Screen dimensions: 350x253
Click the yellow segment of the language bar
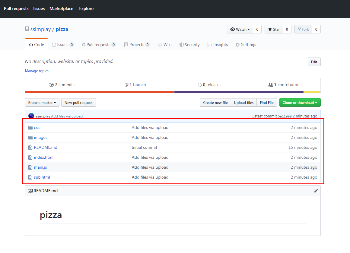(x=312, y=92)
